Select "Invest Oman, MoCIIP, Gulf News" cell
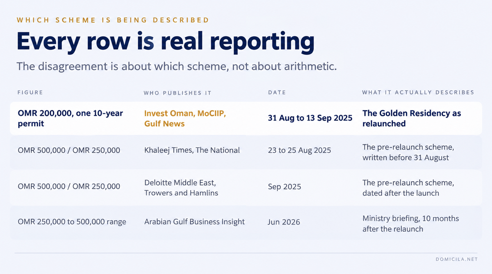 coord(185,118)
